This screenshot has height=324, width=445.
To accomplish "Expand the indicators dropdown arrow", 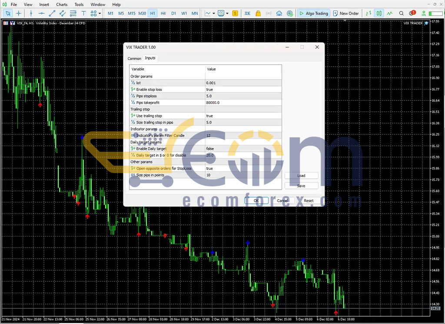I will [214, 13].
